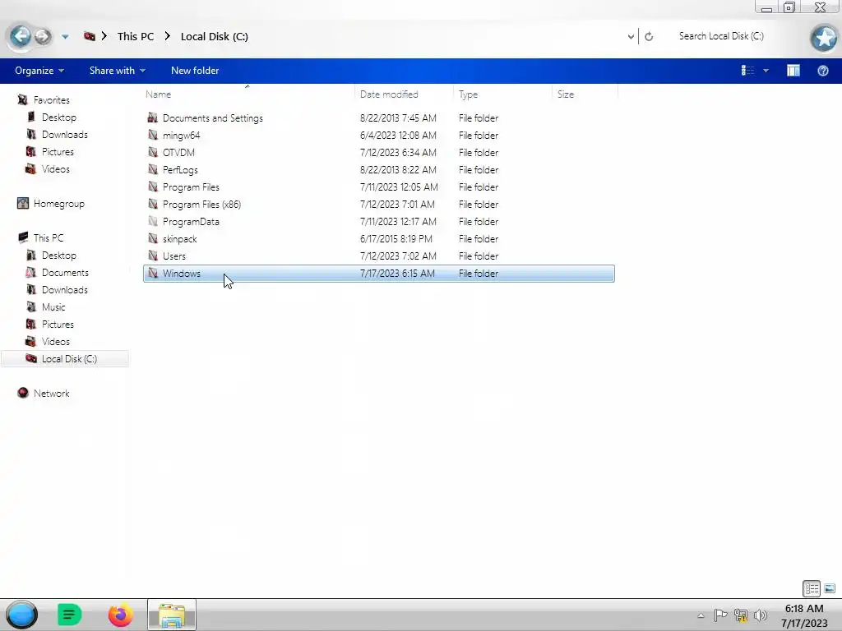The height and width of the screenshot is (631, 842).
Task: Open the view options dropdown arrow
Action: coord(766,71)
